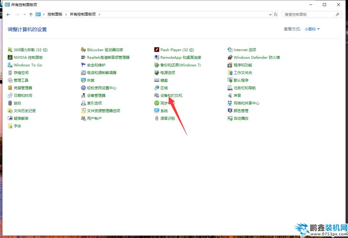This screenshot has width=348, height=238.
Task: Click the 管理工具 gear icon
Action: pos(10,80)
